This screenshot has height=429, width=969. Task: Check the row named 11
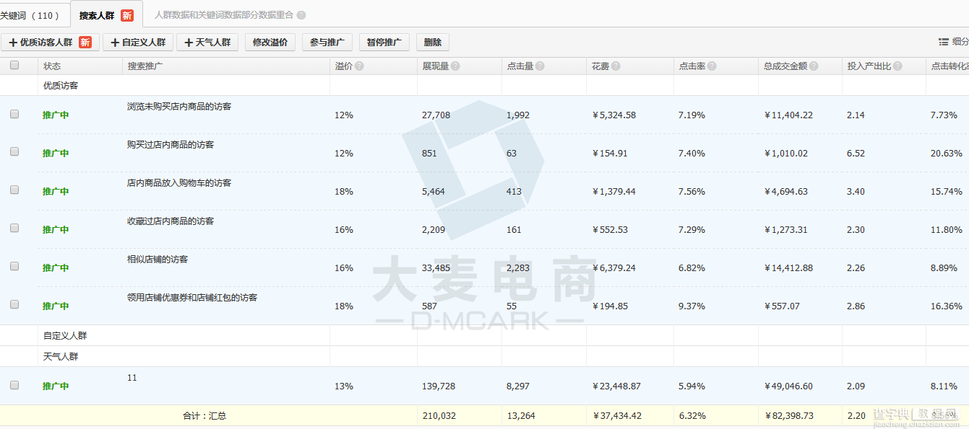pos(14,386)
